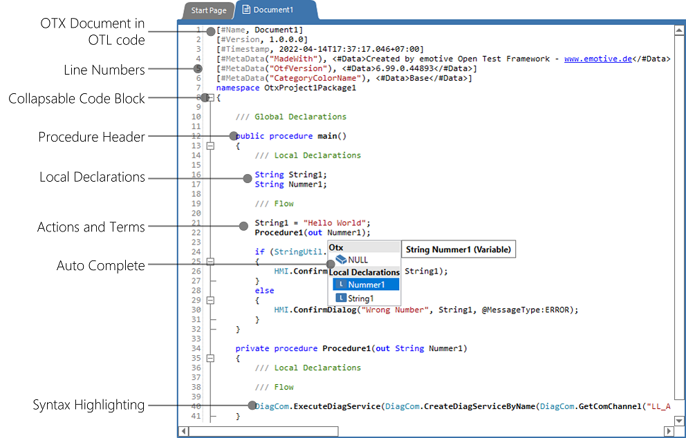Click the variable icon beside Nummer1 suggestion
686x438 pixels.
[341, 285]
